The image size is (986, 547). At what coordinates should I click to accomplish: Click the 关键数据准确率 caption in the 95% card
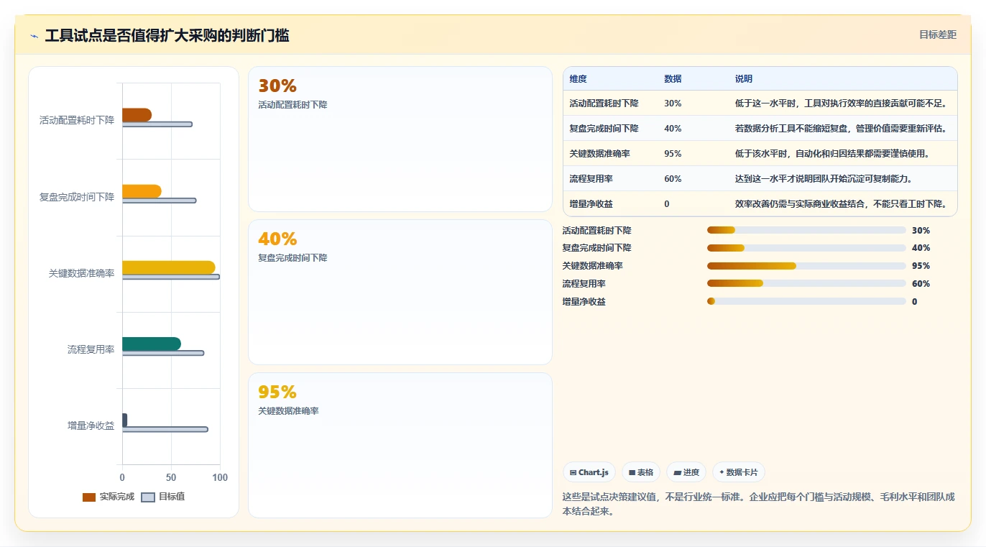pyautogui.click(x=288, y=411)
